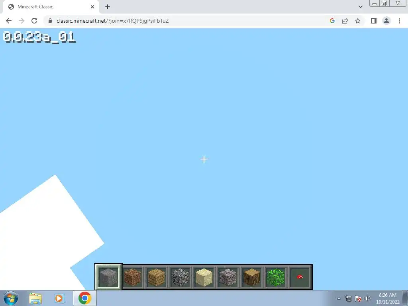Switch to the Minecraft Classic tab
Viewport: 408px width, 306px height.
(51, 7)
